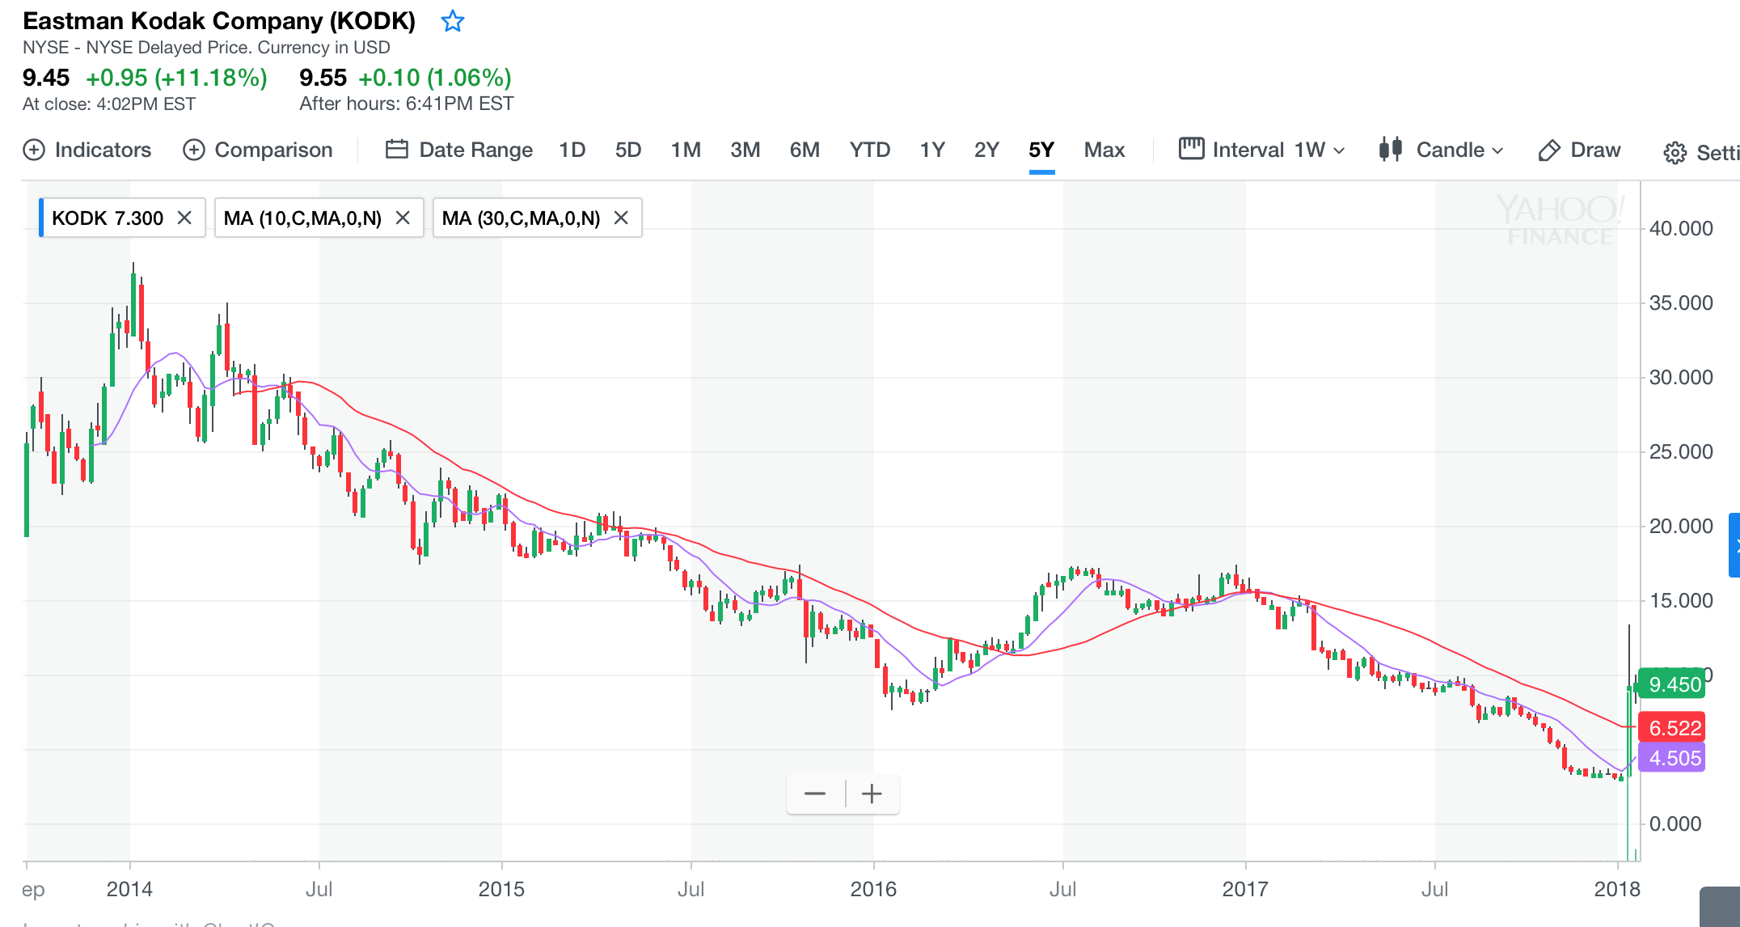This screenshot has height=927, width=1740.
Task: Click the green 9.450 price label
Action: coord(1674,684)
